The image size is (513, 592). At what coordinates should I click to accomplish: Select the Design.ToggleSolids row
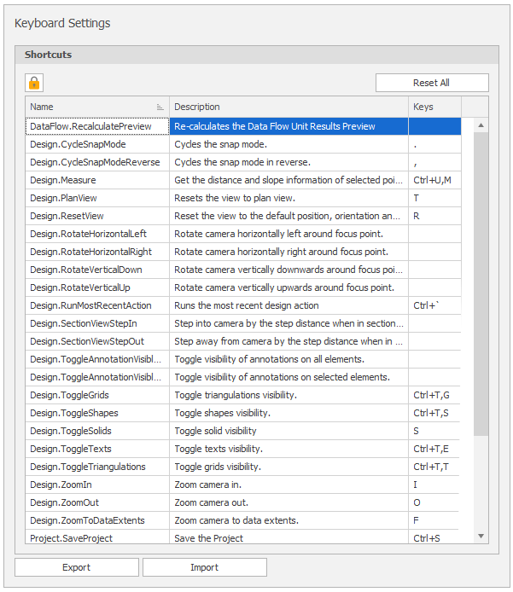(70, 431)
